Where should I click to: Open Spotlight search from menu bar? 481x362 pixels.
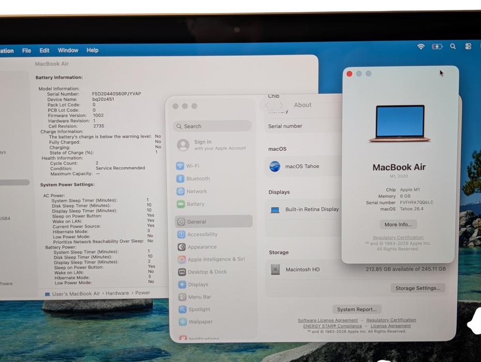pyautogui.click(x=453, y=47)
